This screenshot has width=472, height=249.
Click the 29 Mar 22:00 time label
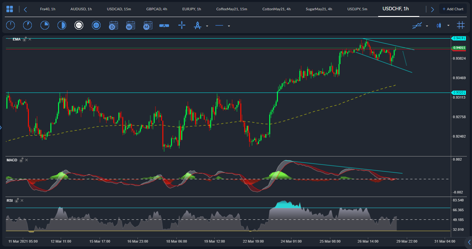[x=407, y=241]
